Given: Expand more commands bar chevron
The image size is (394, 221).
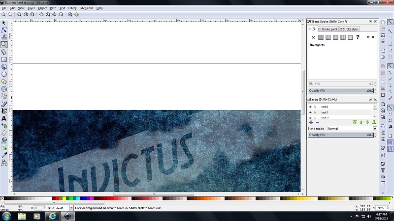Looking at the screenshot, I should pos(383,193).
